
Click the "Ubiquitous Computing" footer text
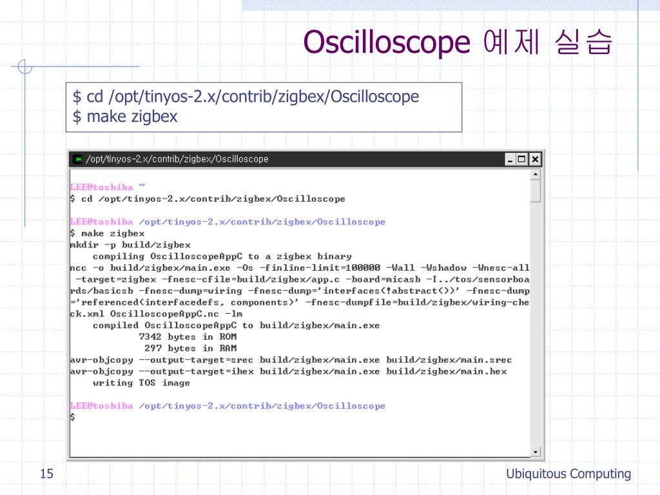click(568, 474)
